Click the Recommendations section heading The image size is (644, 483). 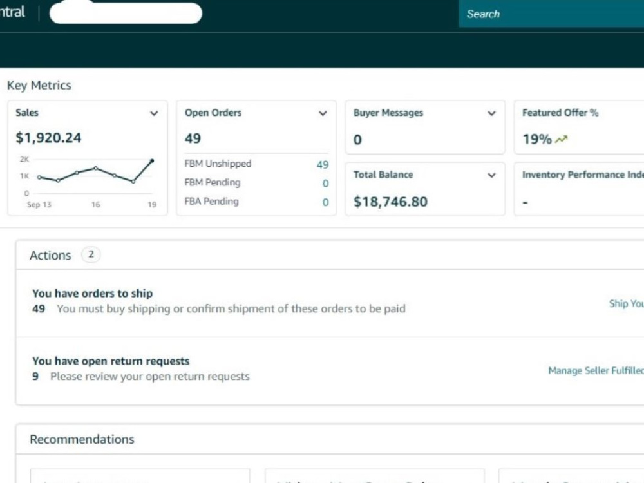(x=82, y=439)
